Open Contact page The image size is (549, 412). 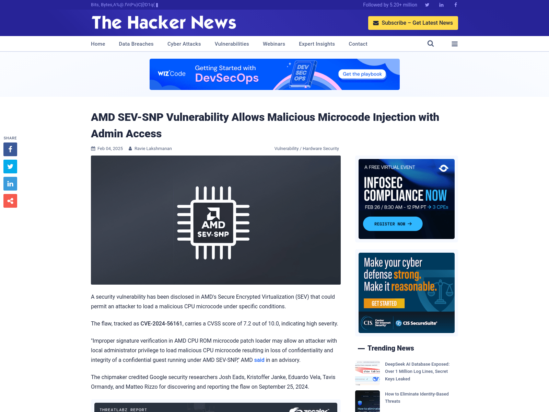pyautogui.click(x=358, y=44)
